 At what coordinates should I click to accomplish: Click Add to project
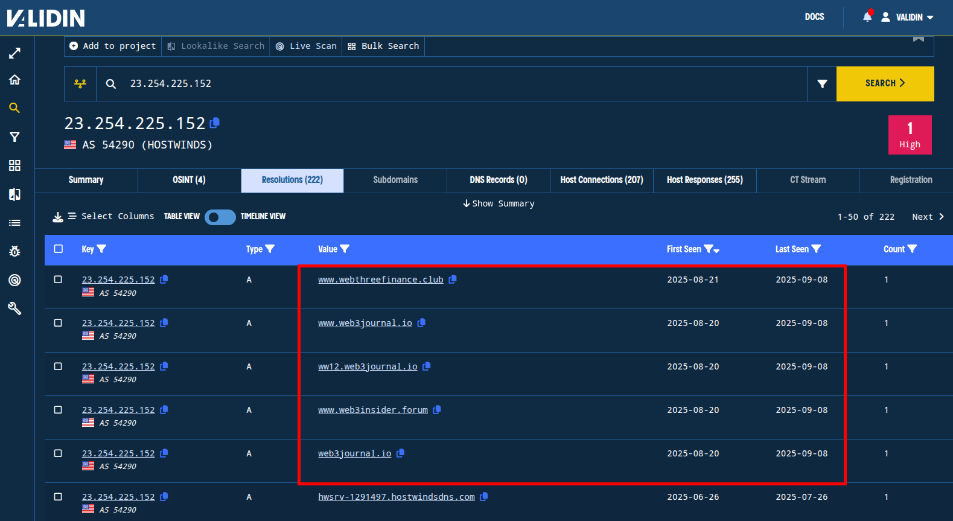pos(113,46)
